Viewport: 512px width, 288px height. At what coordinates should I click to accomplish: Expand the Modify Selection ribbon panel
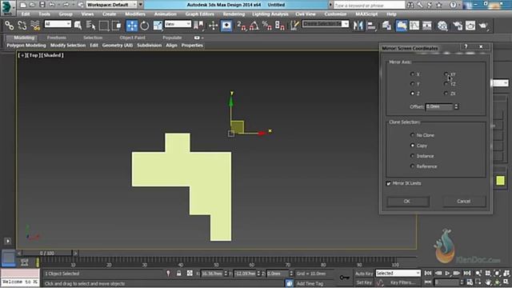point(68,46)
